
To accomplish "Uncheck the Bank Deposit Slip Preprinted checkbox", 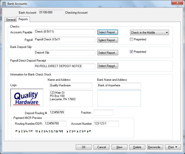I will point(131,52).
